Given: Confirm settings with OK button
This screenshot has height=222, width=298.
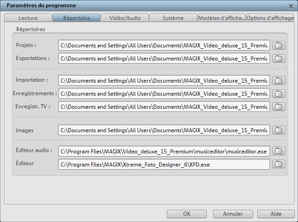Looking at the screenshot, I should pyautogui.click(x=187, y=214).
